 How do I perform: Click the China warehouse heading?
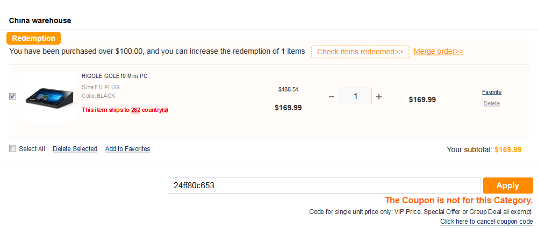pyautogui.click(x=40, y=20)
